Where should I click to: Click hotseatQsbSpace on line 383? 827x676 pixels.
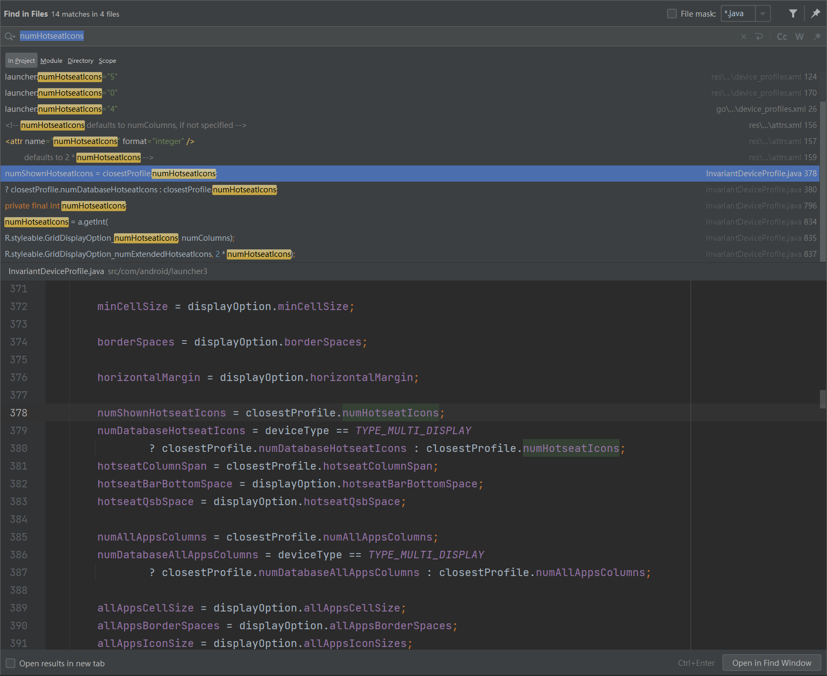pos(145,501)
